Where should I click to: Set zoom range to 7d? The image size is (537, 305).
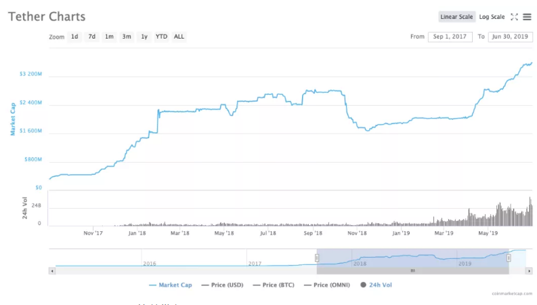tap(92, 37)
